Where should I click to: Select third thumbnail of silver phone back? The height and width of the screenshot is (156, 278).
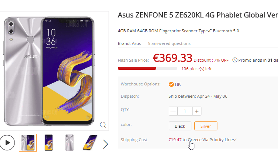pos(69,143)
